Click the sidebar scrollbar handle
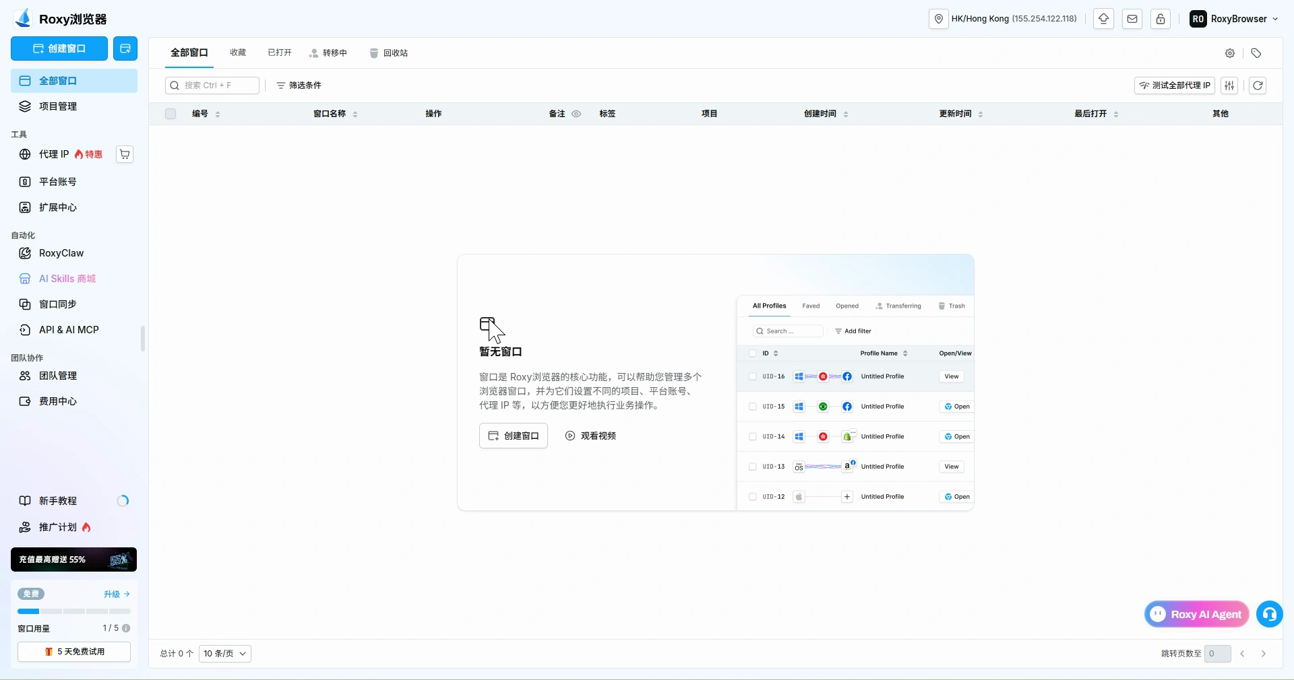The height and width of the screenshot is (680, 1294). tap(143, 339)
